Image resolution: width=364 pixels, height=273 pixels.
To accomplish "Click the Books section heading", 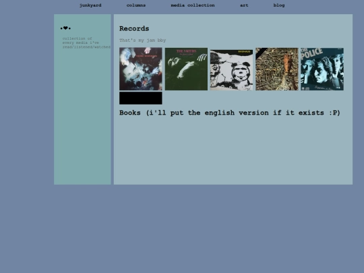I will pos(230,113).
